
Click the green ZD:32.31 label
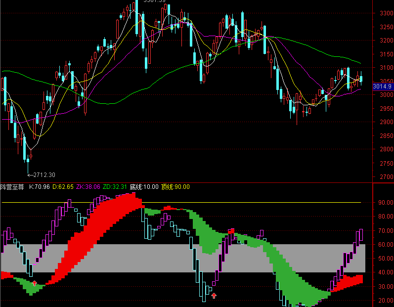[115, 187]
